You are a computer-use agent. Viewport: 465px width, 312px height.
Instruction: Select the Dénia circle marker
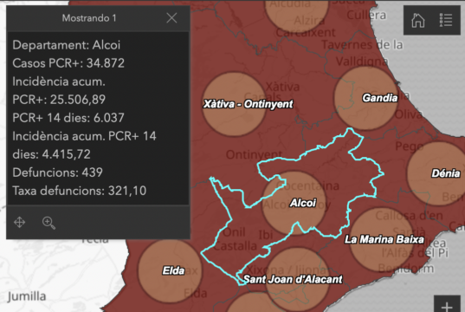click(x=438, y=173)
